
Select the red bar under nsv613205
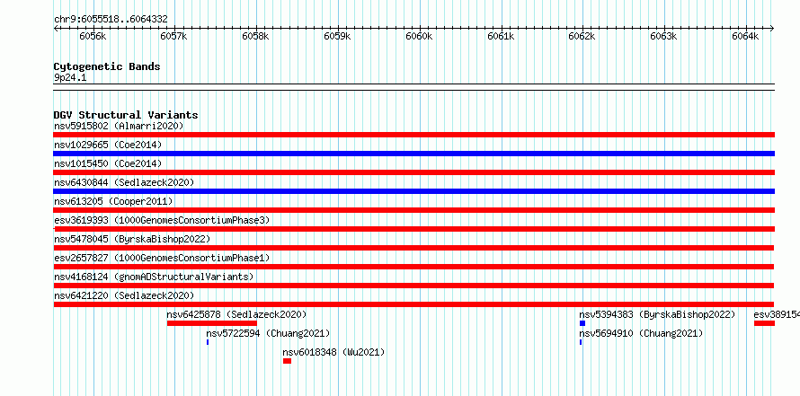point(413,210)
